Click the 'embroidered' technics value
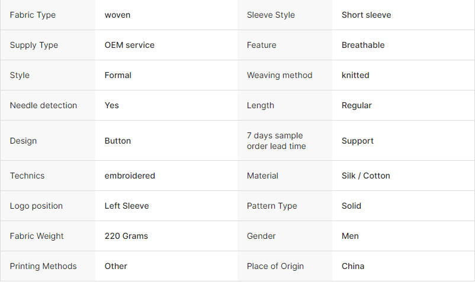Viewport: 475px width, 282px height. coord(130,176)
